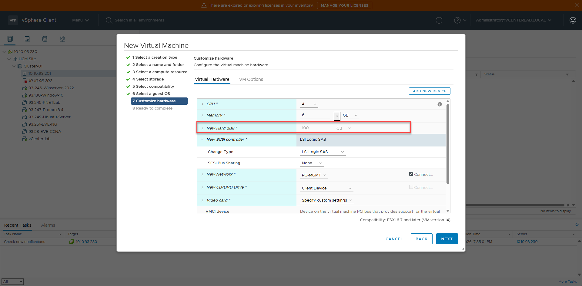Open the Networking inventory view
Viewport: 582px width, 286px height.
[62, 39]
